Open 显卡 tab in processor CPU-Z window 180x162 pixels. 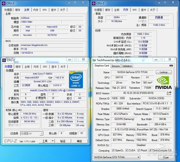coord(54,67)
